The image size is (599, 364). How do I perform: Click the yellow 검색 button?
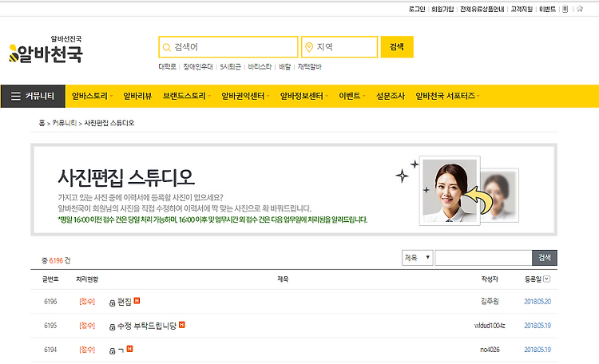[x=397, y=47]
